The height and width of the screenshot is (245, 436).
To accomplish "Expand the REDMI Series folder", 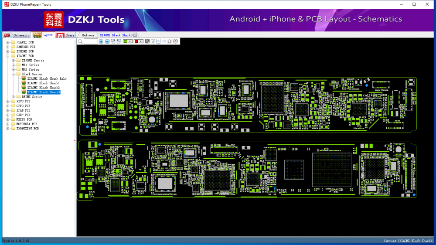I will click(x=13, y=97).
